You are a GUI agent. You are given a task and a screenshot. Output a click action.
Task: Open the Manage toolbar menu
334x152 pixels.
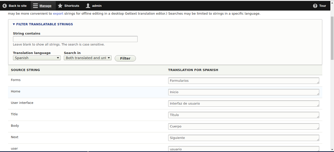(45, 6)
